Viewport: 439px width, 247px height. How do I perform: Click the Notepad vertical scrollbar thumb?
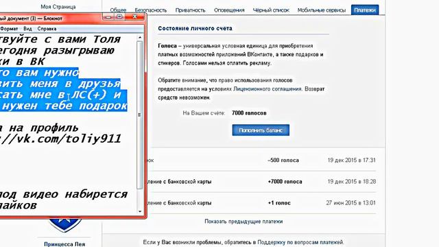click(x=140, y=115)
